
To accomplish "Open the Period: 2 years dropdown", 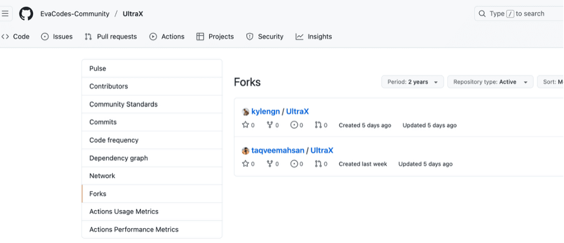I will pos(412,82).
